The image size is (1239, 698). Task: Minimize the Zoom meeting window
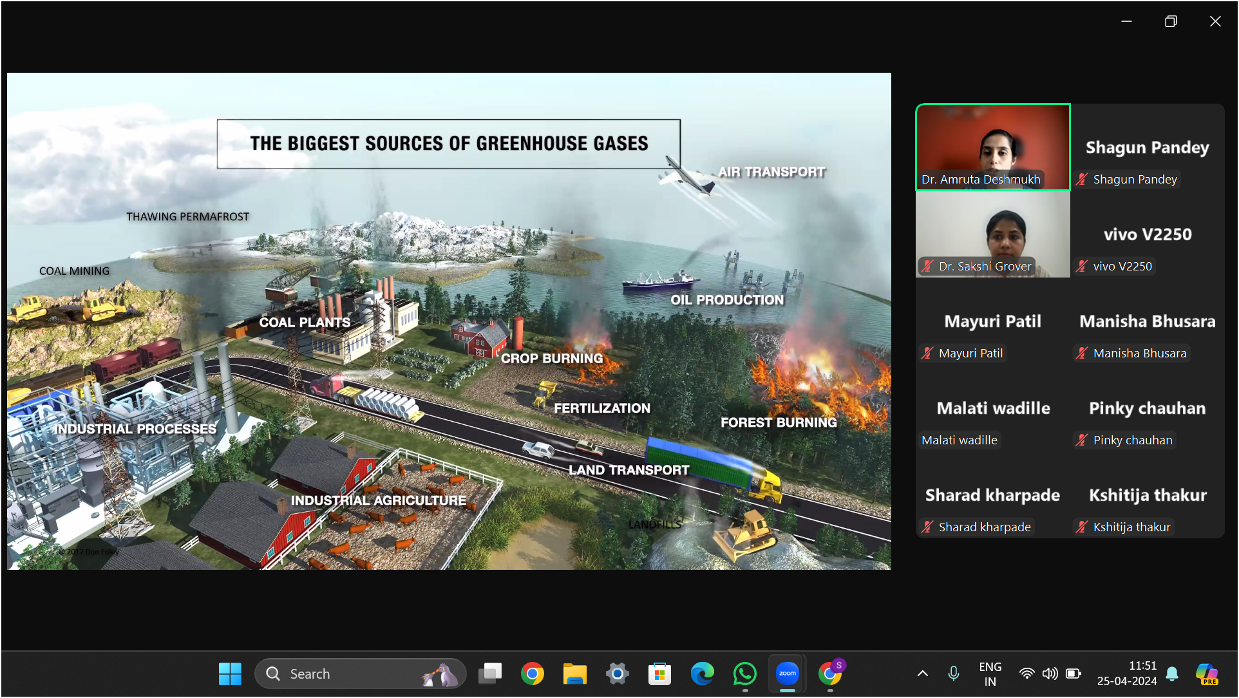(1126, 21)
